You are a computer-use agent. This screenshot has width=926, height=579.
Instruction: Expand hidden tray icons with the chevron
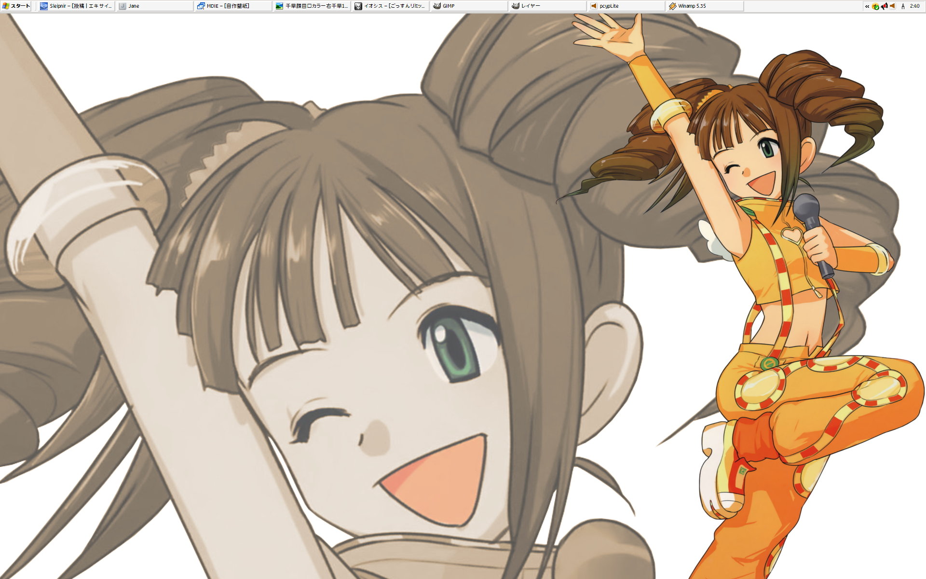pos(867,6)
